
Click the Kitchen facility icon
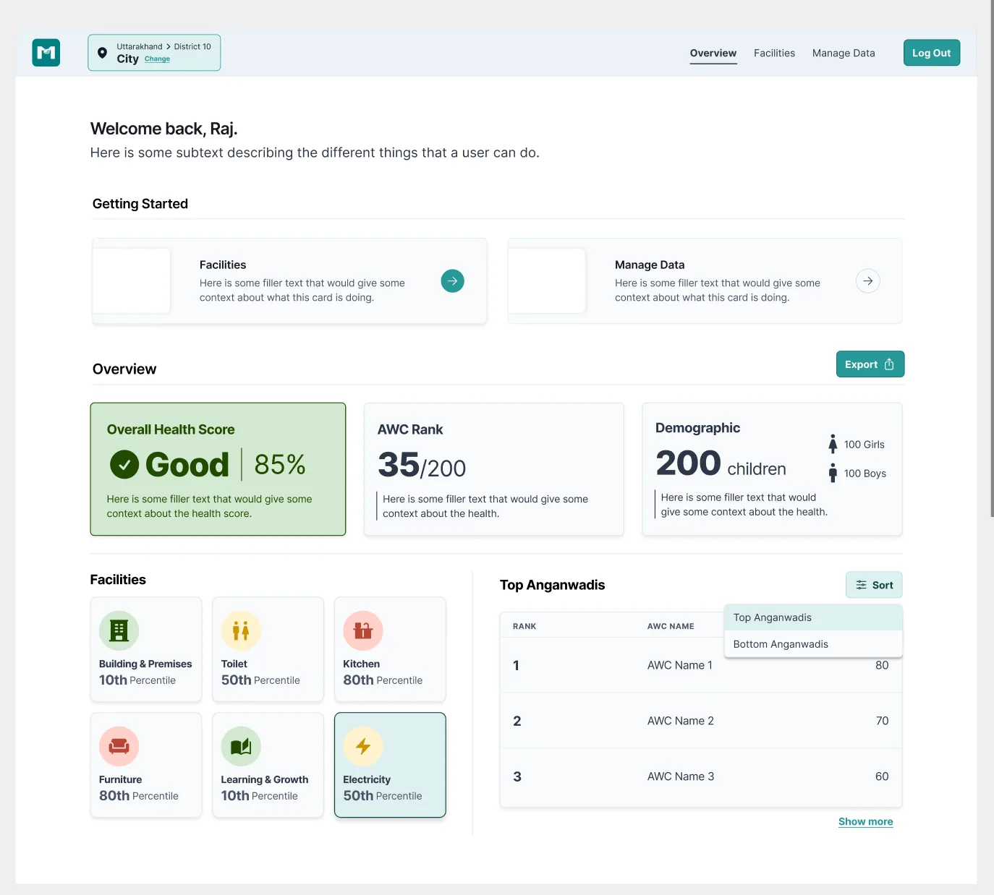(363, 630)
